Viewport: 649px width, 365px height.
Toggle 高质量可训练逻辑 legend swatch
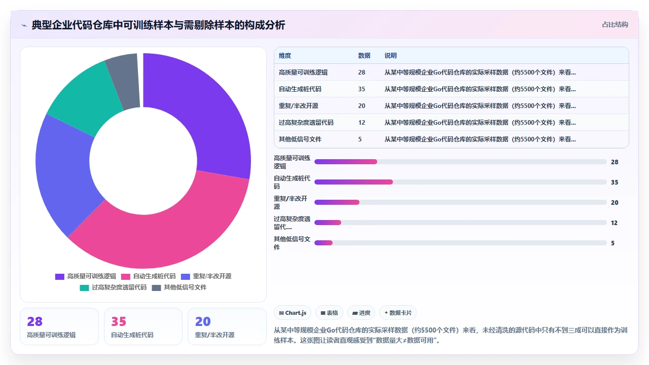tap(60, 276)
